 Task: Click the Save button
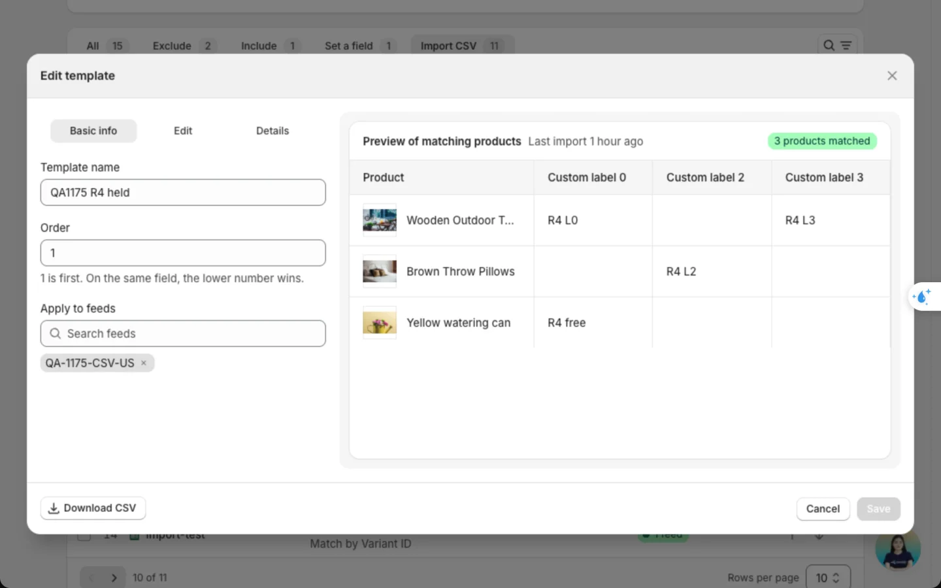878,509
